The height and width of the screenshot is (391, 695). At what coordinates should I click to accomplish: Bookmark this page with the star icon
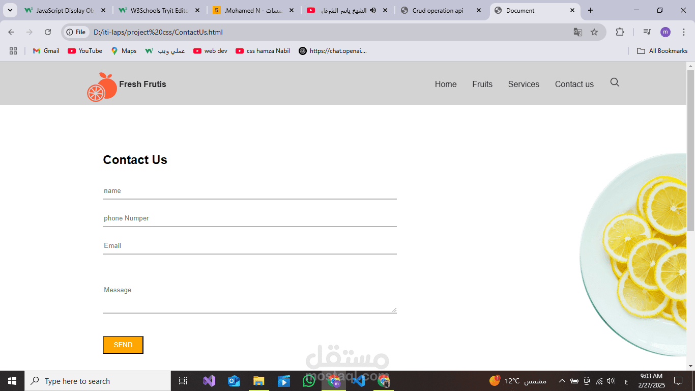[x=594, y=32]
